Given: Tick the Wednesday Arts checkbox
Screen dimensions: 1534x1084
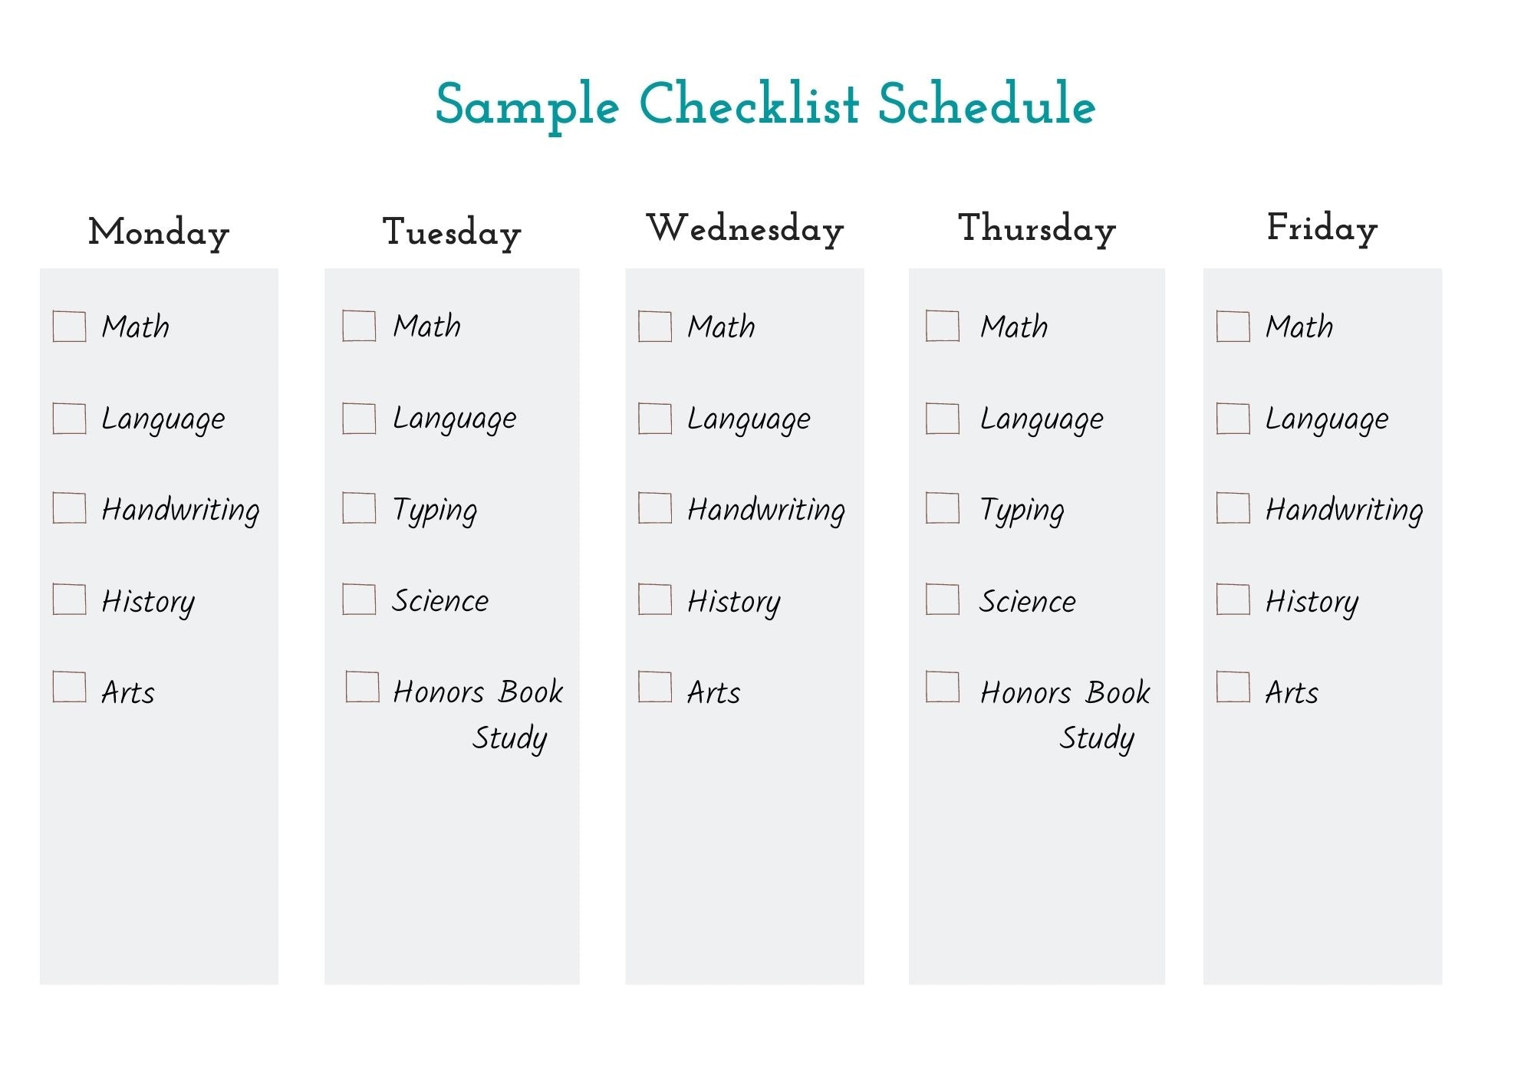Looking at the screenshot, I should [654, 687].
